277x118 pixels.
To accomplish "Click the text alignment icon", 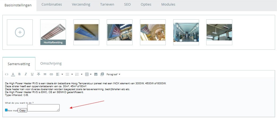I will [57, 74].
